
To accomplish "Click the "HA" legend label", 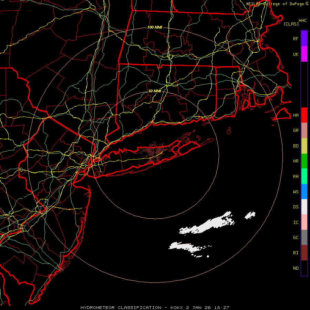I will click(296, 115).
